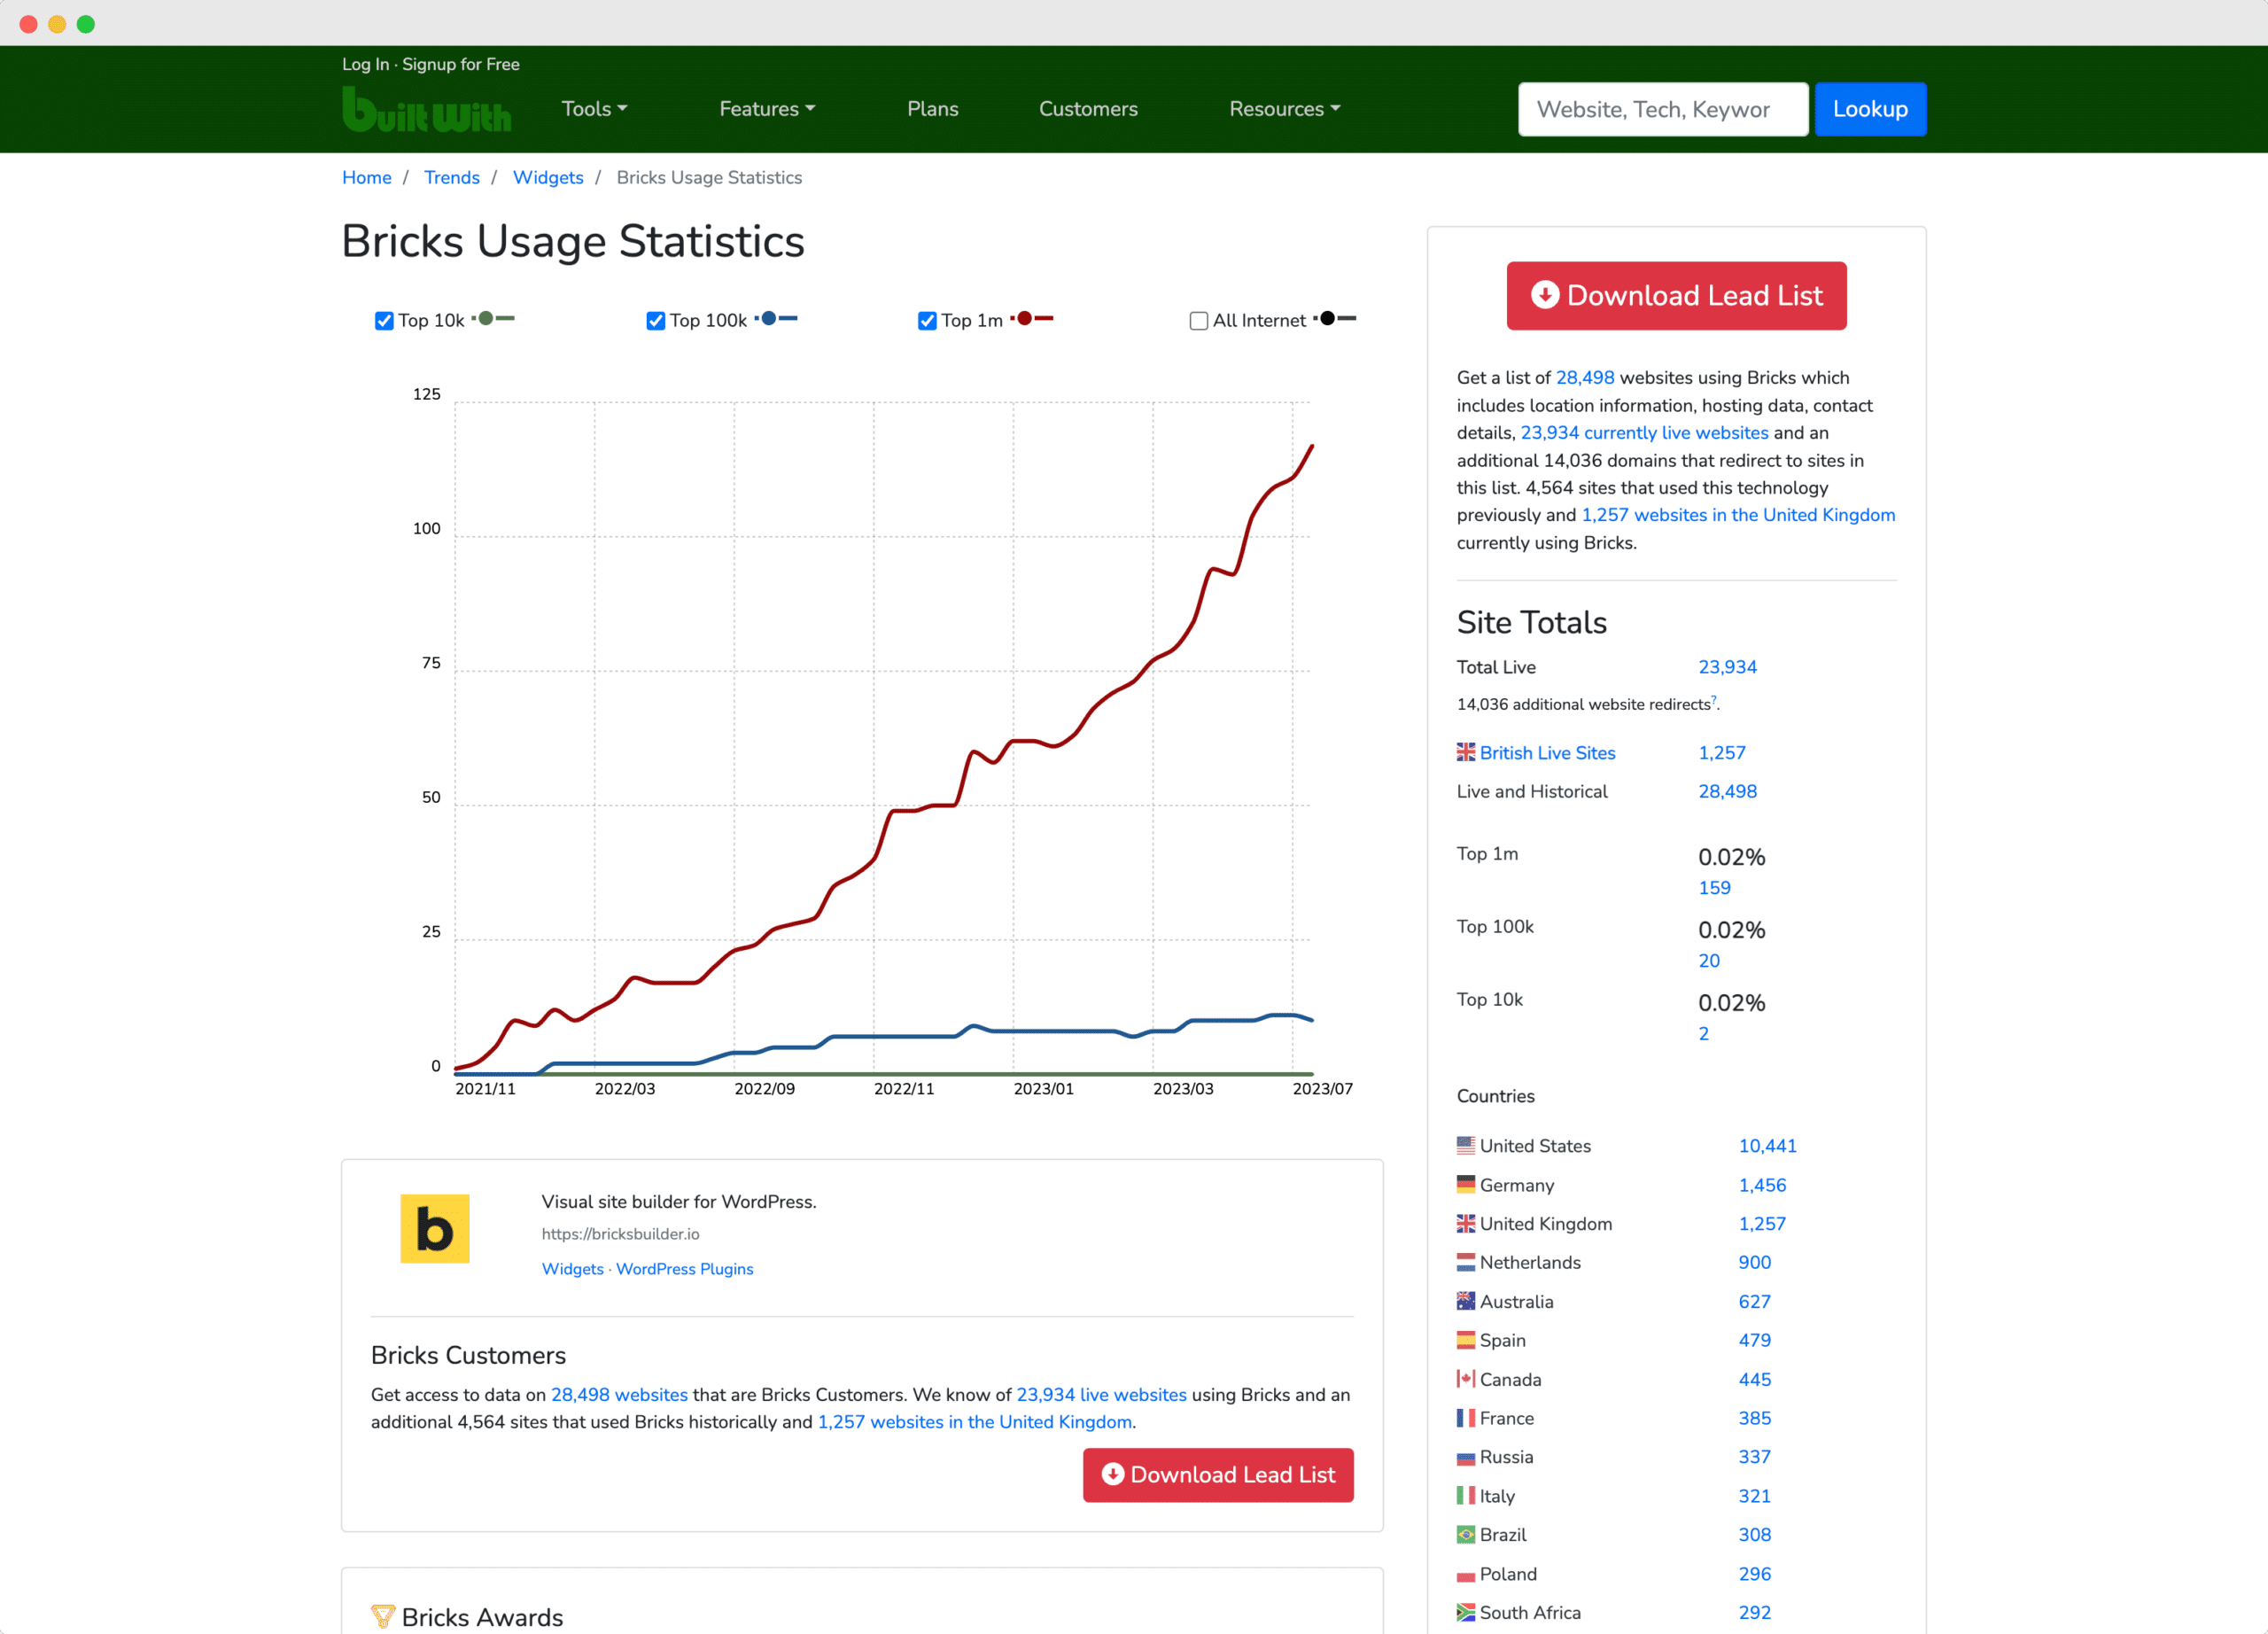
Task: Click the United States flag icon
Action: tap(1465, 1145)
